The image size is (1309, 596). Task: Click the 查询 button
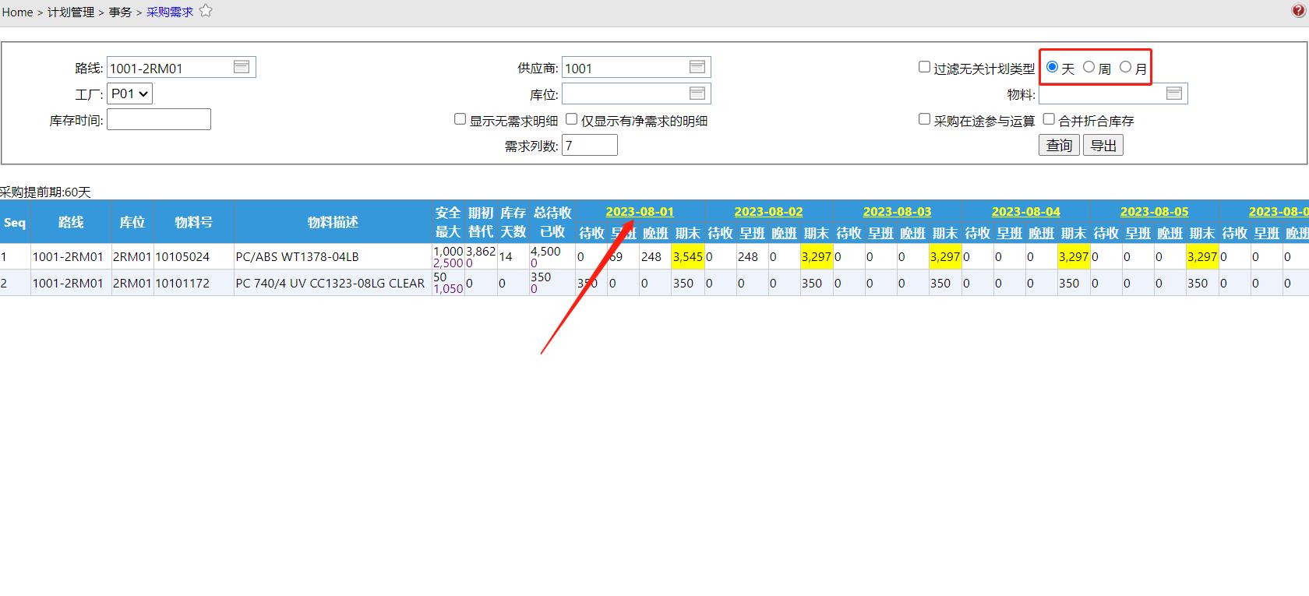coord(1059,146)
